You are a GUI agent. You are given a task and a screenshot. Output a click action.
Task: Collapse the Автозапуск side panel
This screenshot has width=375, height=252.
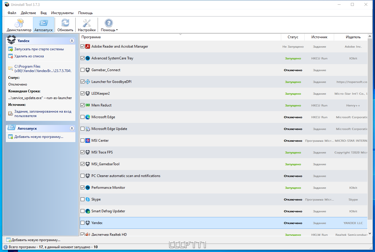click(x=72, y=128)
